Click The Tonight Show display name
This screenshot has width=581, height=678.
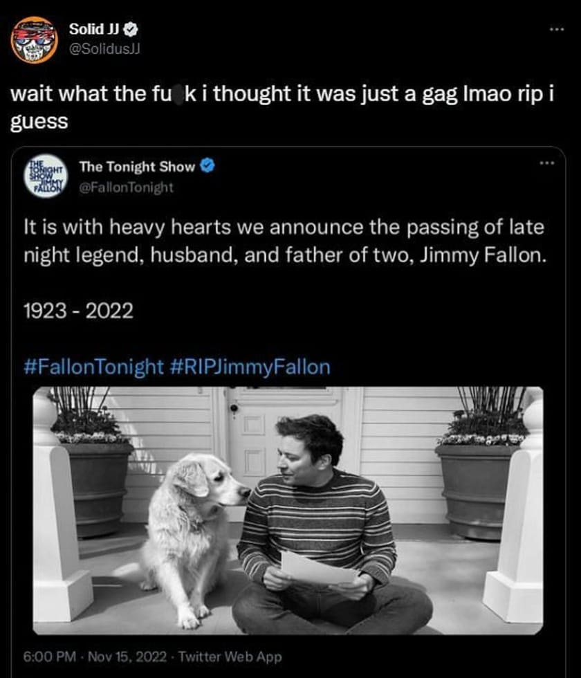coord(138,167)
